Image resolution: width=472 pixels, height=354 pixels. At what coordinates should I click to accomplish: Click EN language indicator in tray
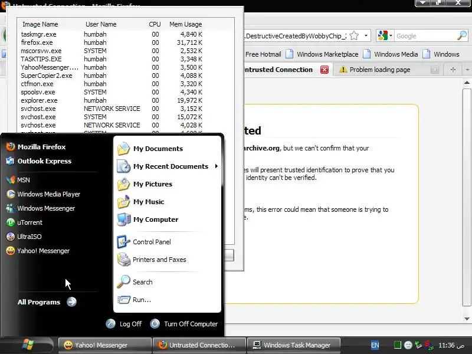(x=375, y=345)
